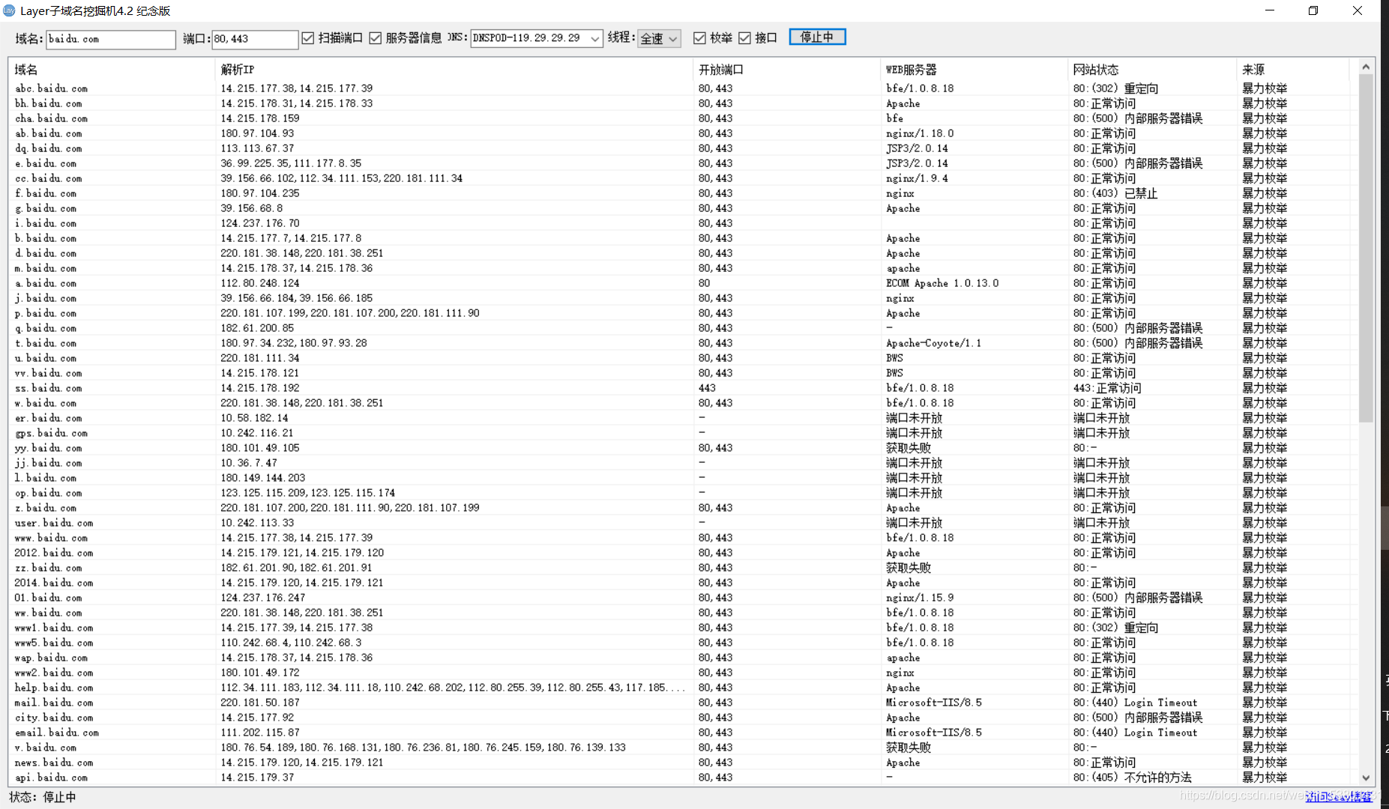The width and height of the screenshot is (1389, 809).
Task: Click the nginx/1.18.0 server cell
Action: click(x=920, y=133)
